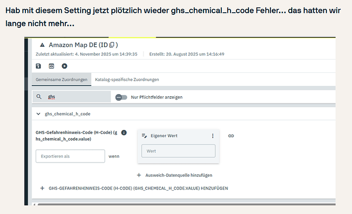Viewport: 352px width, 214px height.
Task: Click the chain link icon beside Eigener Wert
Action: [x=231, y=136]
